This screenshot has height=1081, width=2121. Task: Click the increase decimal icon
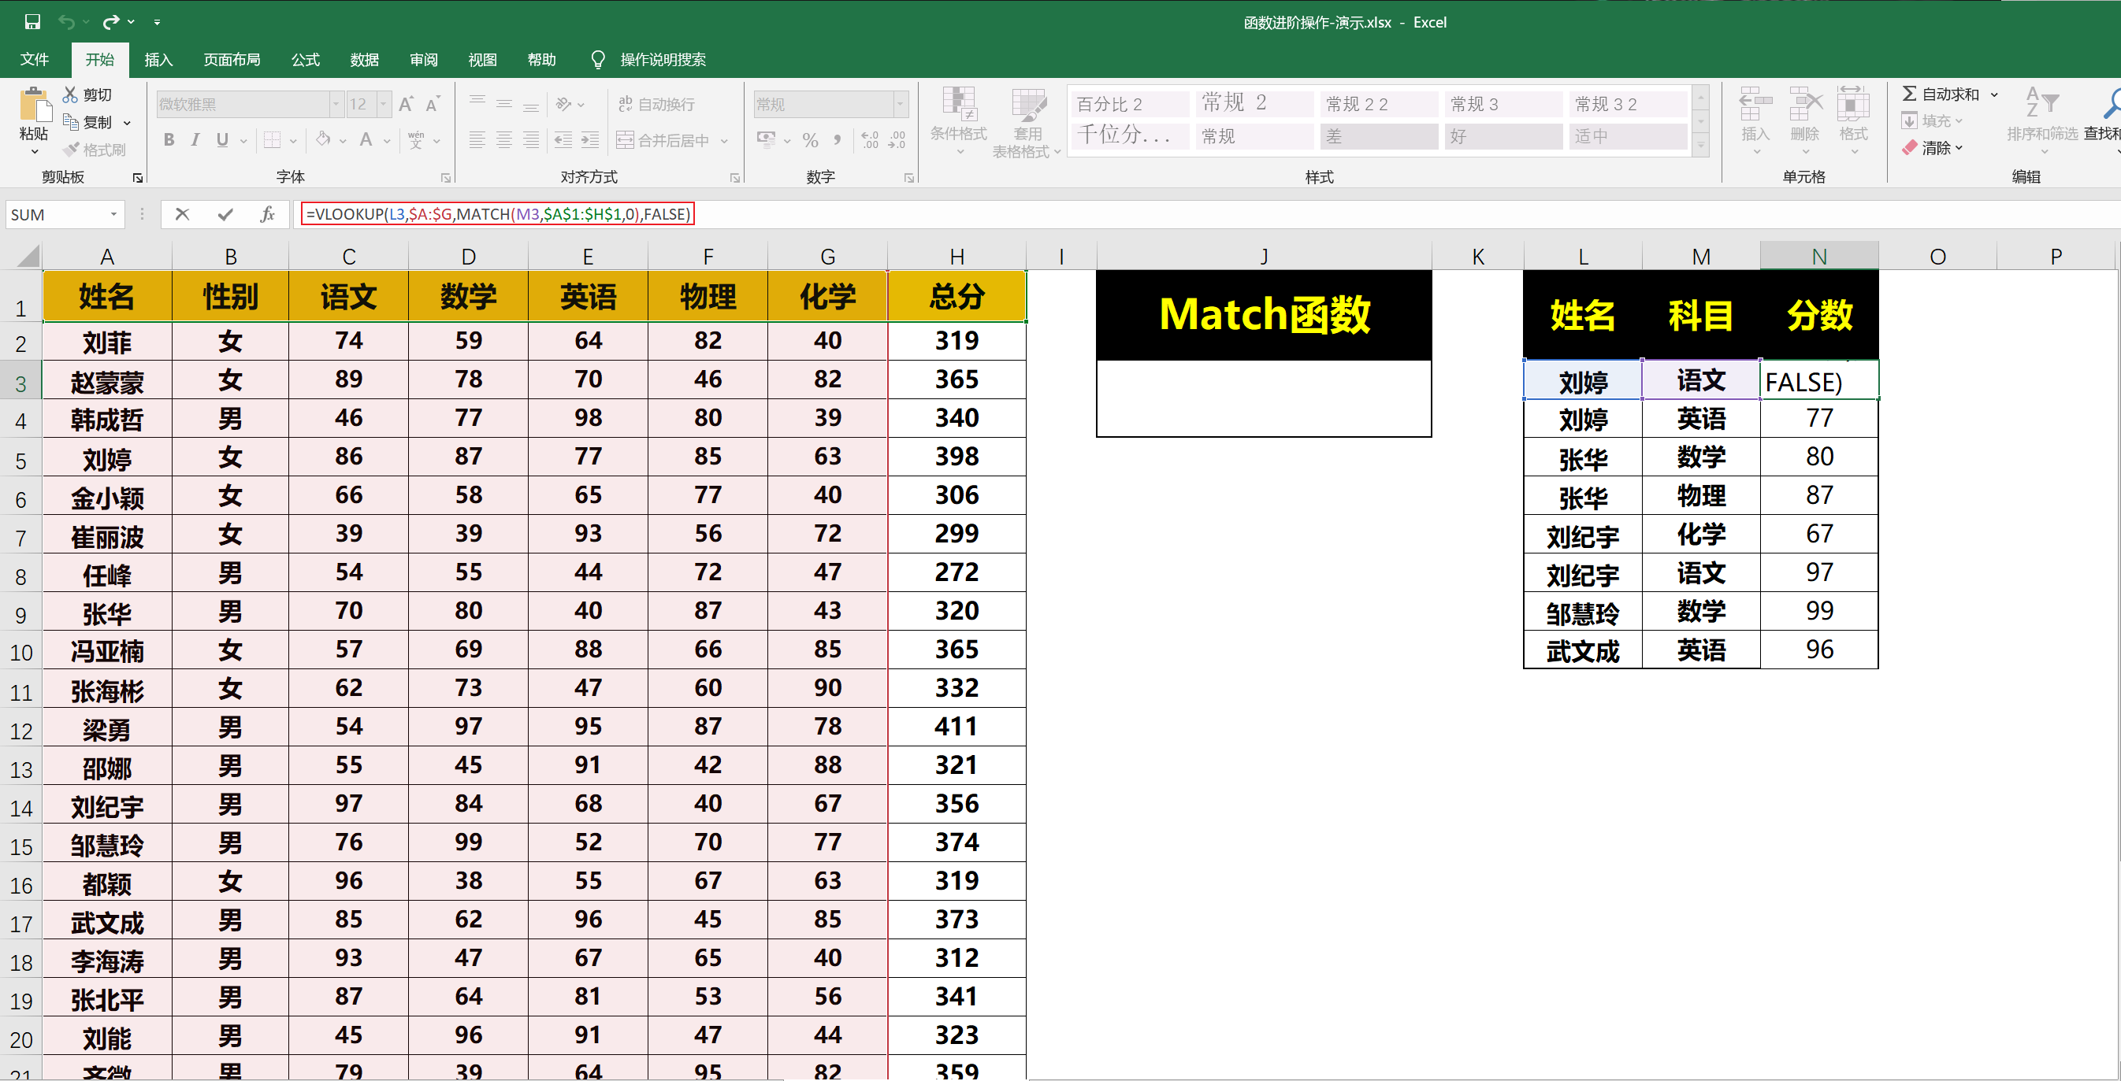871,140
